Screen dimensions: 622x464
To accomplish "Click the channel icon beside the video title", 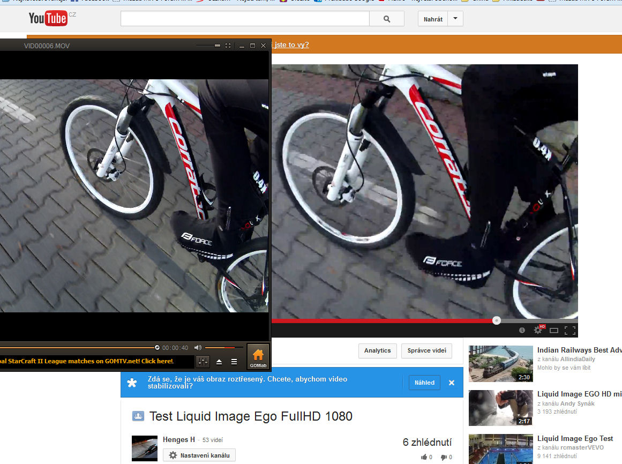I will pyautogui.click(x=138, y=416).
